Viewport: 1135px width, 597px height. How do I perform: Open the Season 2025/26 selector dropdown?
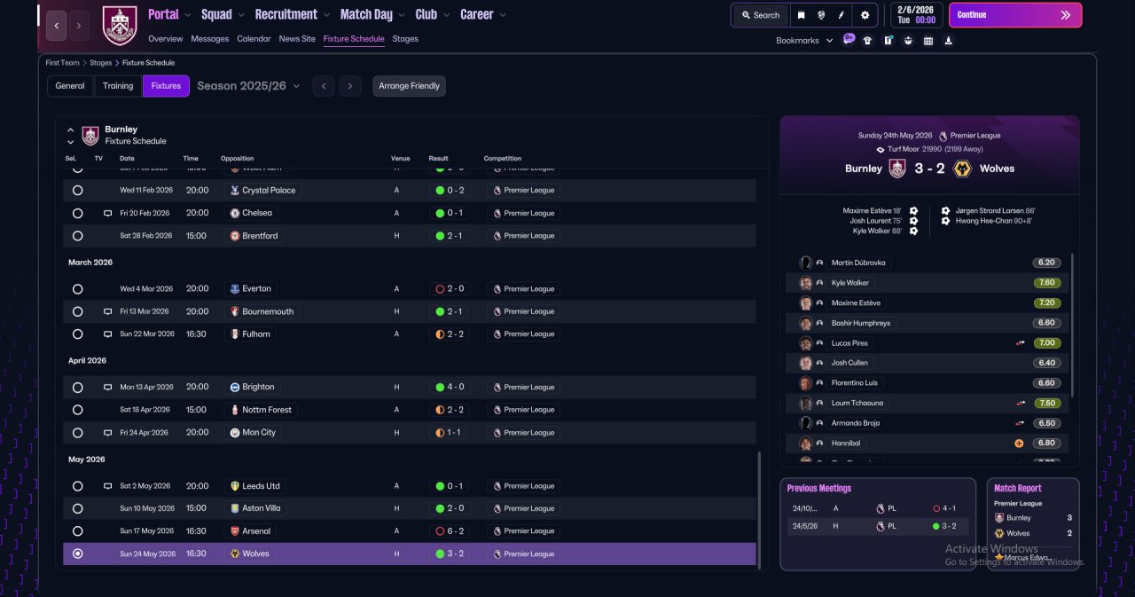click(248, 86)
